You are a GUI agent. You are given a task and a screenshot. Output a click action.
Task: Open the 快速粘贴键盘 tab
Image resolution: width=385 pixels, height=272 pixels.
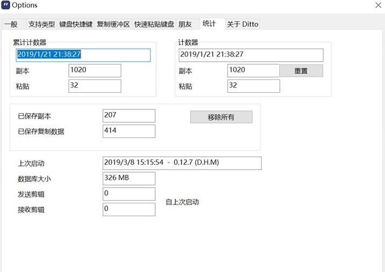coord(154,24)
